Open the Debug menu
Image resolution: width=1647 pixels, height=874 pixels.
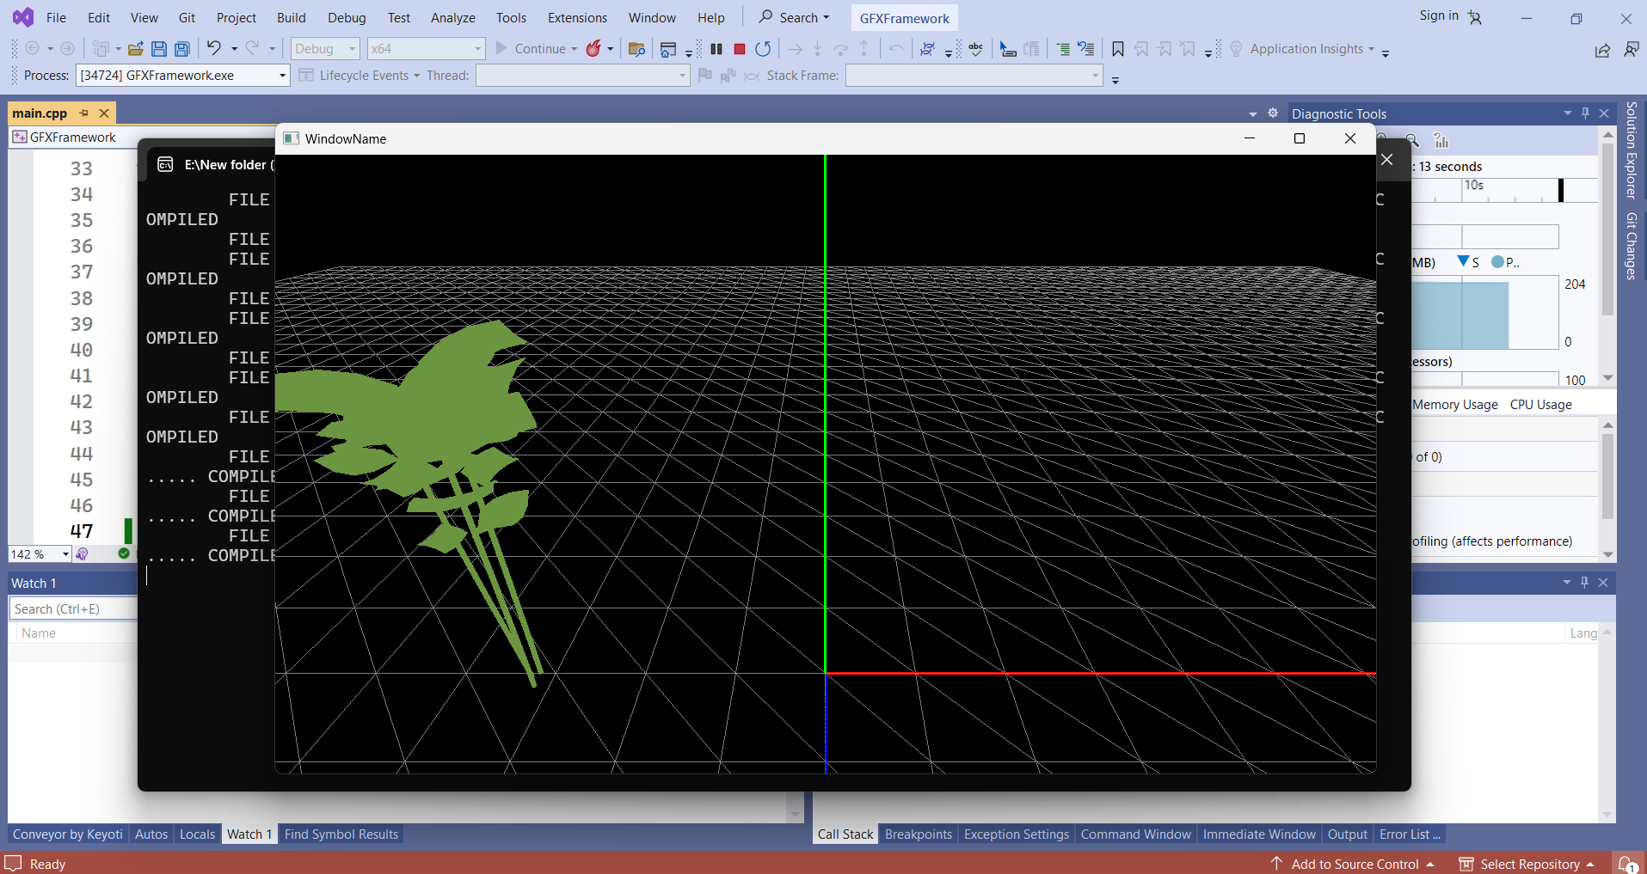pyautogui.click(x=346, y=17)
